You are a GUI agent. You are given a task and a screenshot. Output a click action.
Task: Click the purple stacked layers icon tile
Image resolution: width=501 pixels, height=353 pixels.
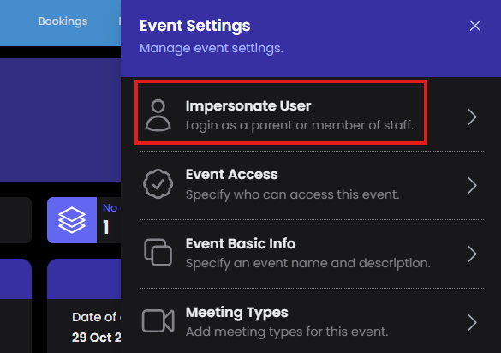[72, 220]
